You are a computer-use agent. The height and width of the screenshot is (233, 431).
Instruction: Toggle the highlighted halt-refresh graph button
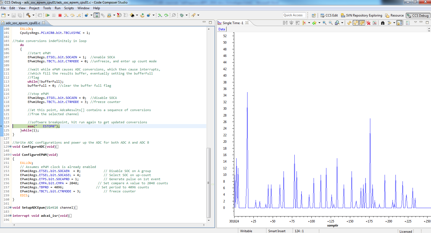point(356,23)
